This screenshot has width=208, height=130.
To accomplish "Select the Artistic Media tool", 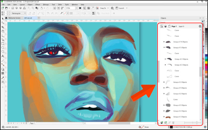I will pos(3,40).
